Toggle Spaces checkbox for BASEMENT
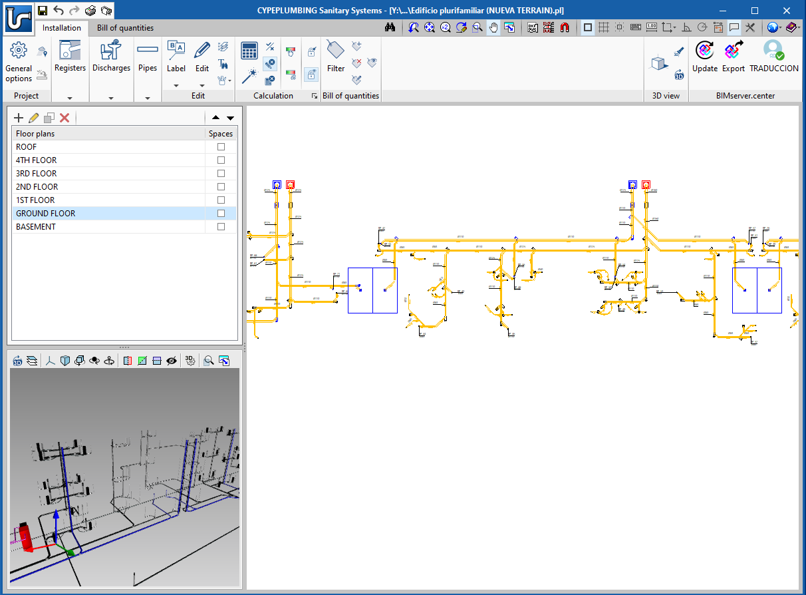Image resolution: width=806 pixels, height=595 pixels. (221, 226)
